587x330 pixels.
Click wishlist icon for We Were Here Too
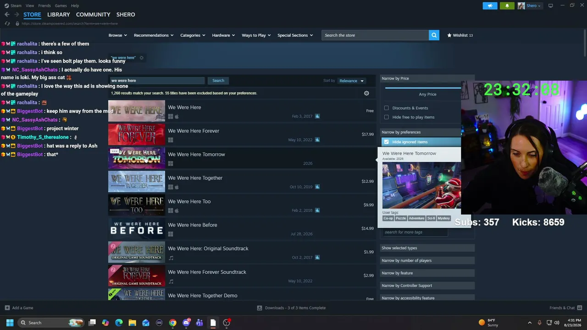[x=317, y=210]
